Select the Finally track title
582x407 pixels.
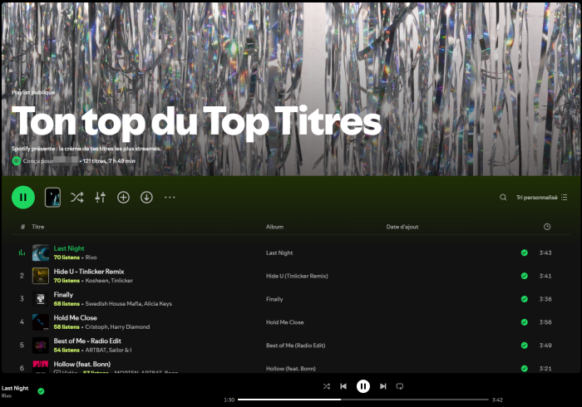coord(63,295)
